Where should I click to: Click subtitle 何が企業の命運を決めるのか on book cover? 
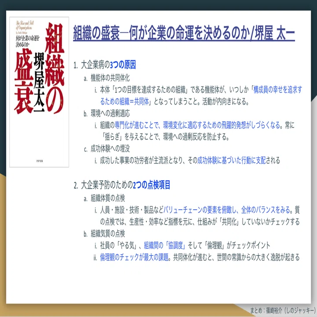(x=28, y=41)
